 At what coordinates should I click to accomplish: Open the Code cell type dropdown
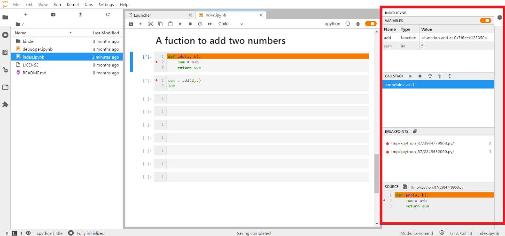click(x=231, y=24)
